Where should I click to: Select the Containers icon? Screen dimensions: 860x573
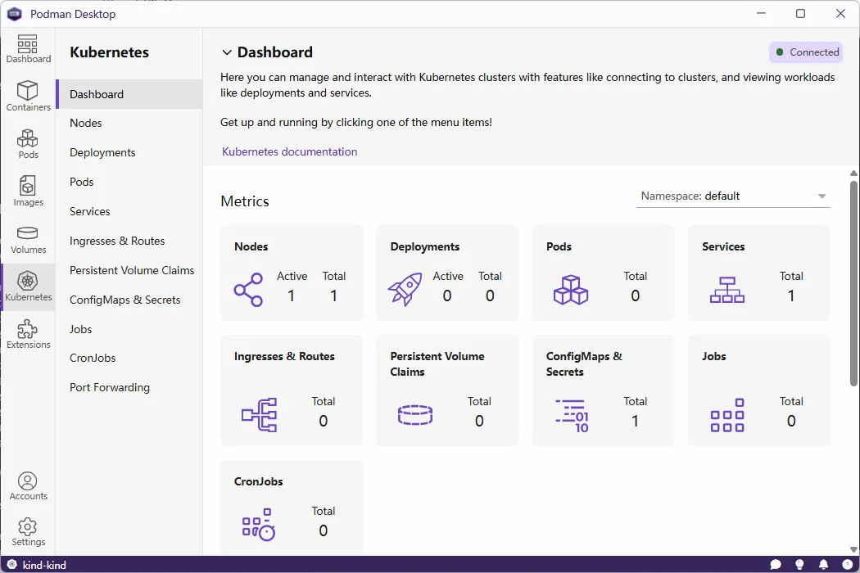(28, 94)
